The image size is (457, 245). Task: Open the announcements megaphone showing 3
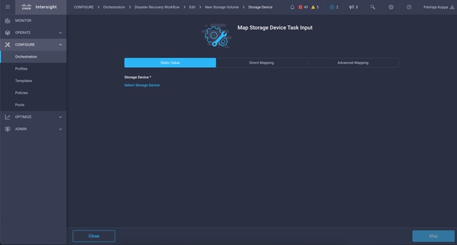[x=353, y=7]
